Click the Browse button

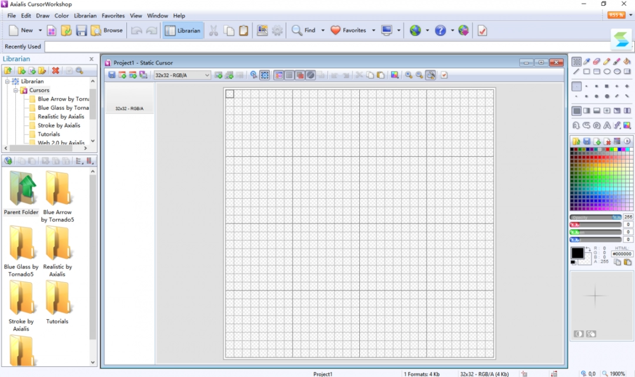107,31
